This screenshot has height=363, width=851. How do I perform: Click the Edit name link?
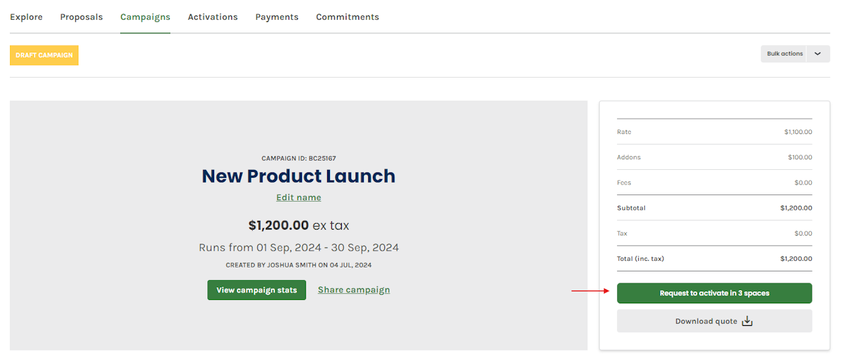299,198
